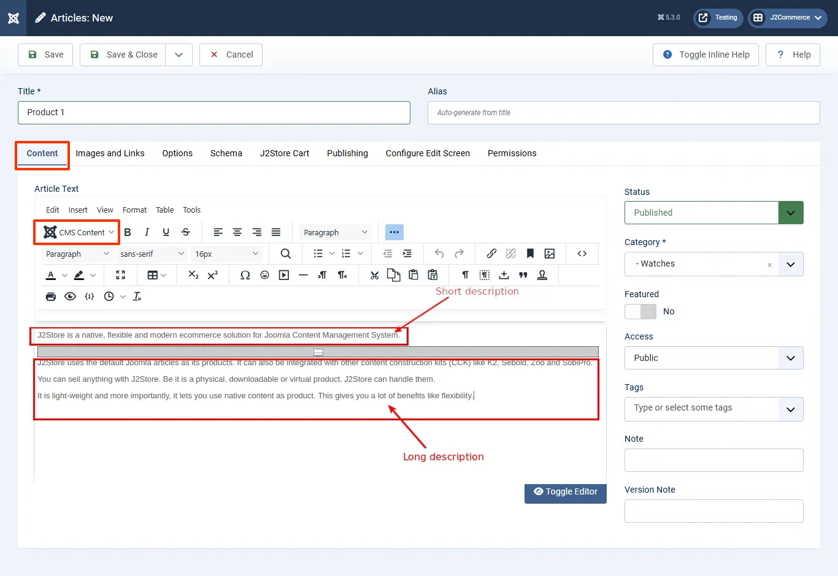838x576 pixels.
Task: Open the J2Store Cart tab
Action: [x=285, y=153]
